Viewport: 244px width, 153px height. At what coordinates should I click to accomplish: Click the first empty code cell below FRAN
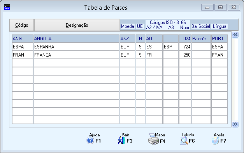[23, 63]
